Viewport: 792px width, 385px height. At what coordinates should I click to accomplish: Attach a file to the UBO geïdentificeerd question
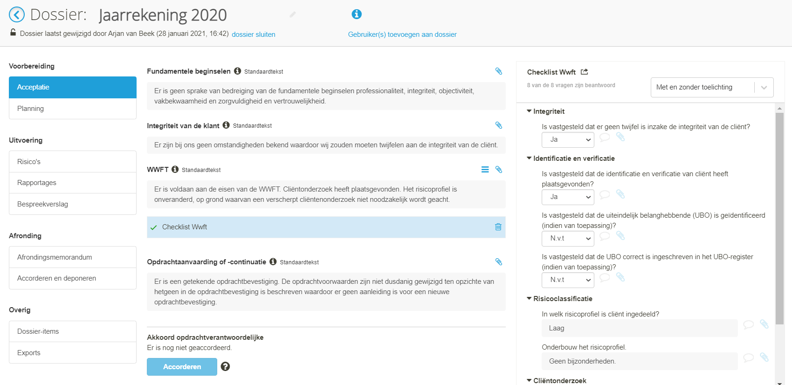tap(620, 235)
